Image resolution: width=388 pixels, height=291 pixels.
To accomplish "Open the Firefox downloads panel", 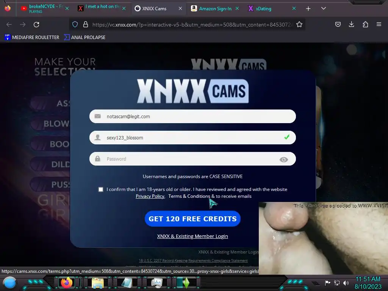I will point(351,24).
